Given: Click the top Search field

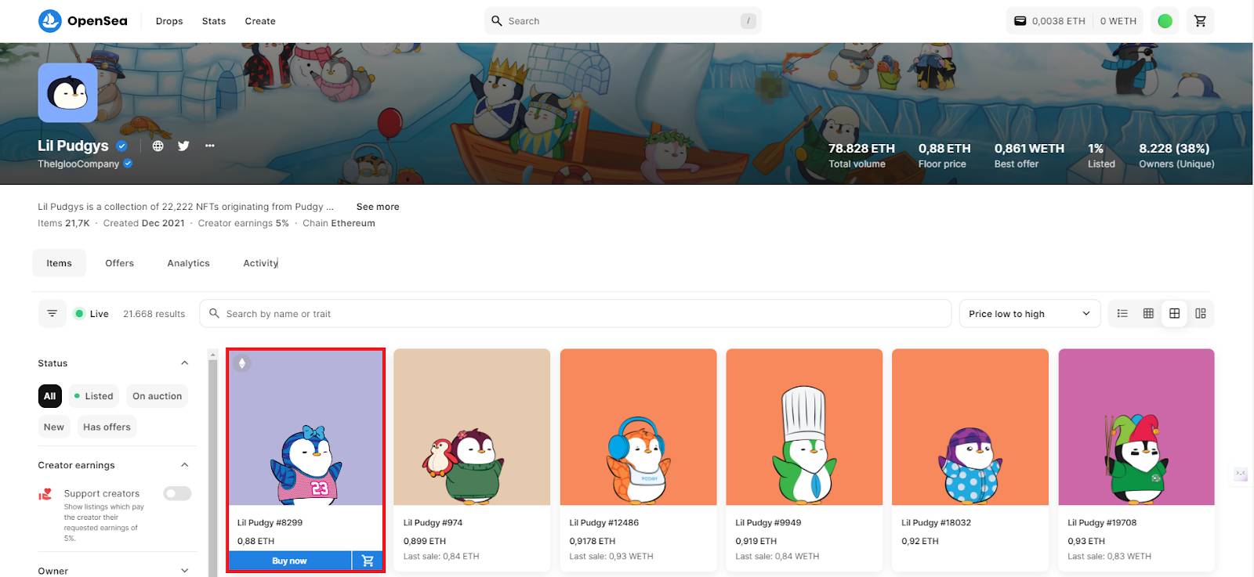Looking at the screenshot, I should pyautogui.click(x=623, y=21).
